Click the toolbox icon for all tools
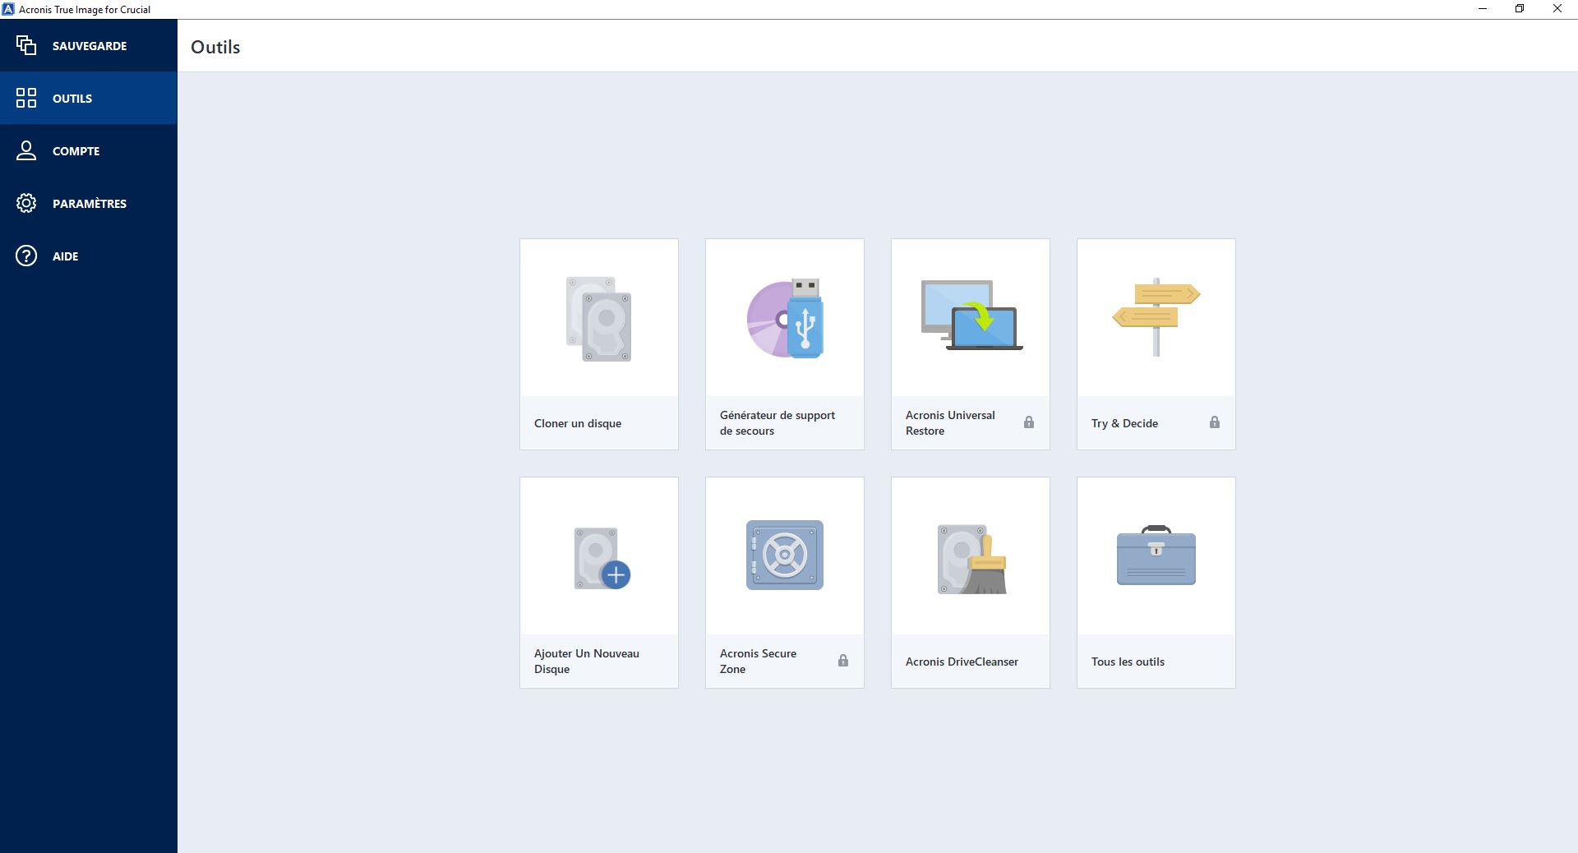 click(1156, 556)
